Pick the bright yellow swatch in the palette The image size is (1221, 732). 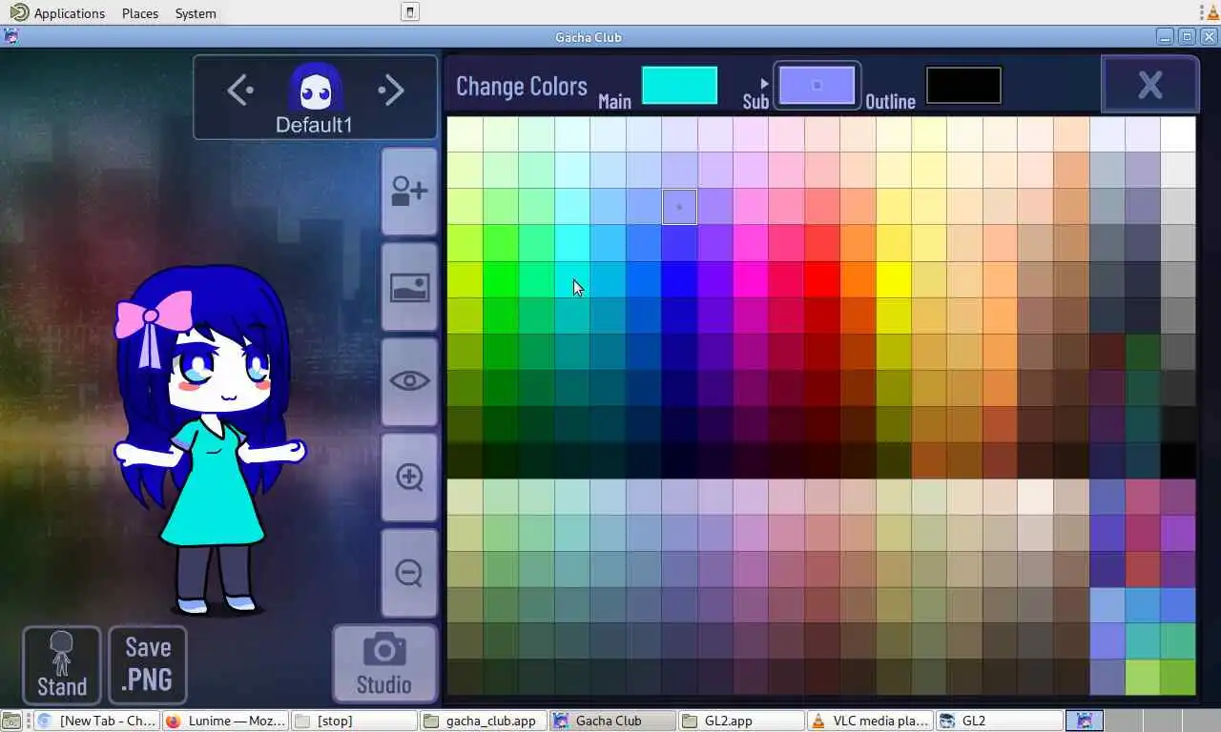pos(893,279)
